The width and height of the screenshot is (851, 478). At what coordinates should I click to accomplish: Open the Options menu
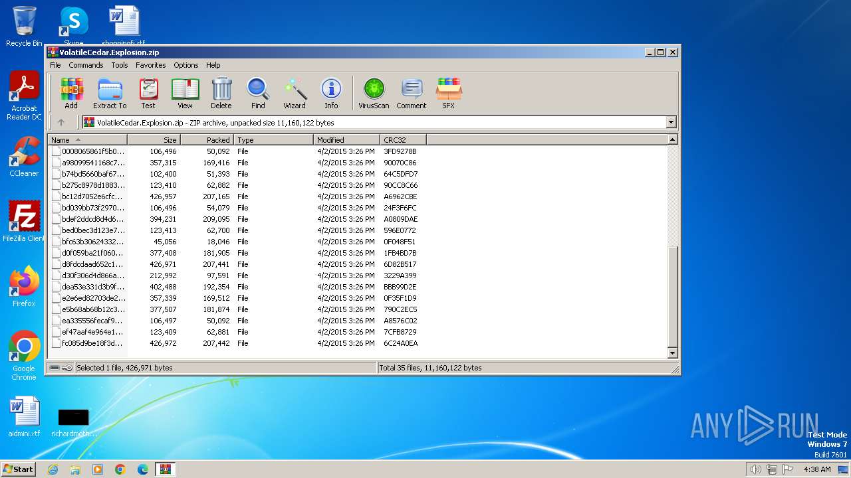[x=186, y=65]
